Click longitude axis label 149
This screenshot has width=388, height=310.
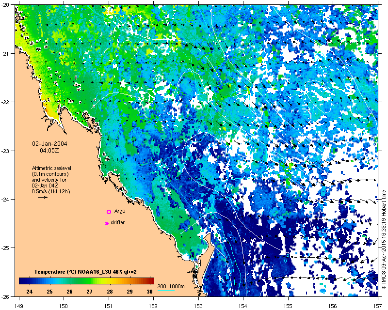pyautogui.click(x=19, y=306)
